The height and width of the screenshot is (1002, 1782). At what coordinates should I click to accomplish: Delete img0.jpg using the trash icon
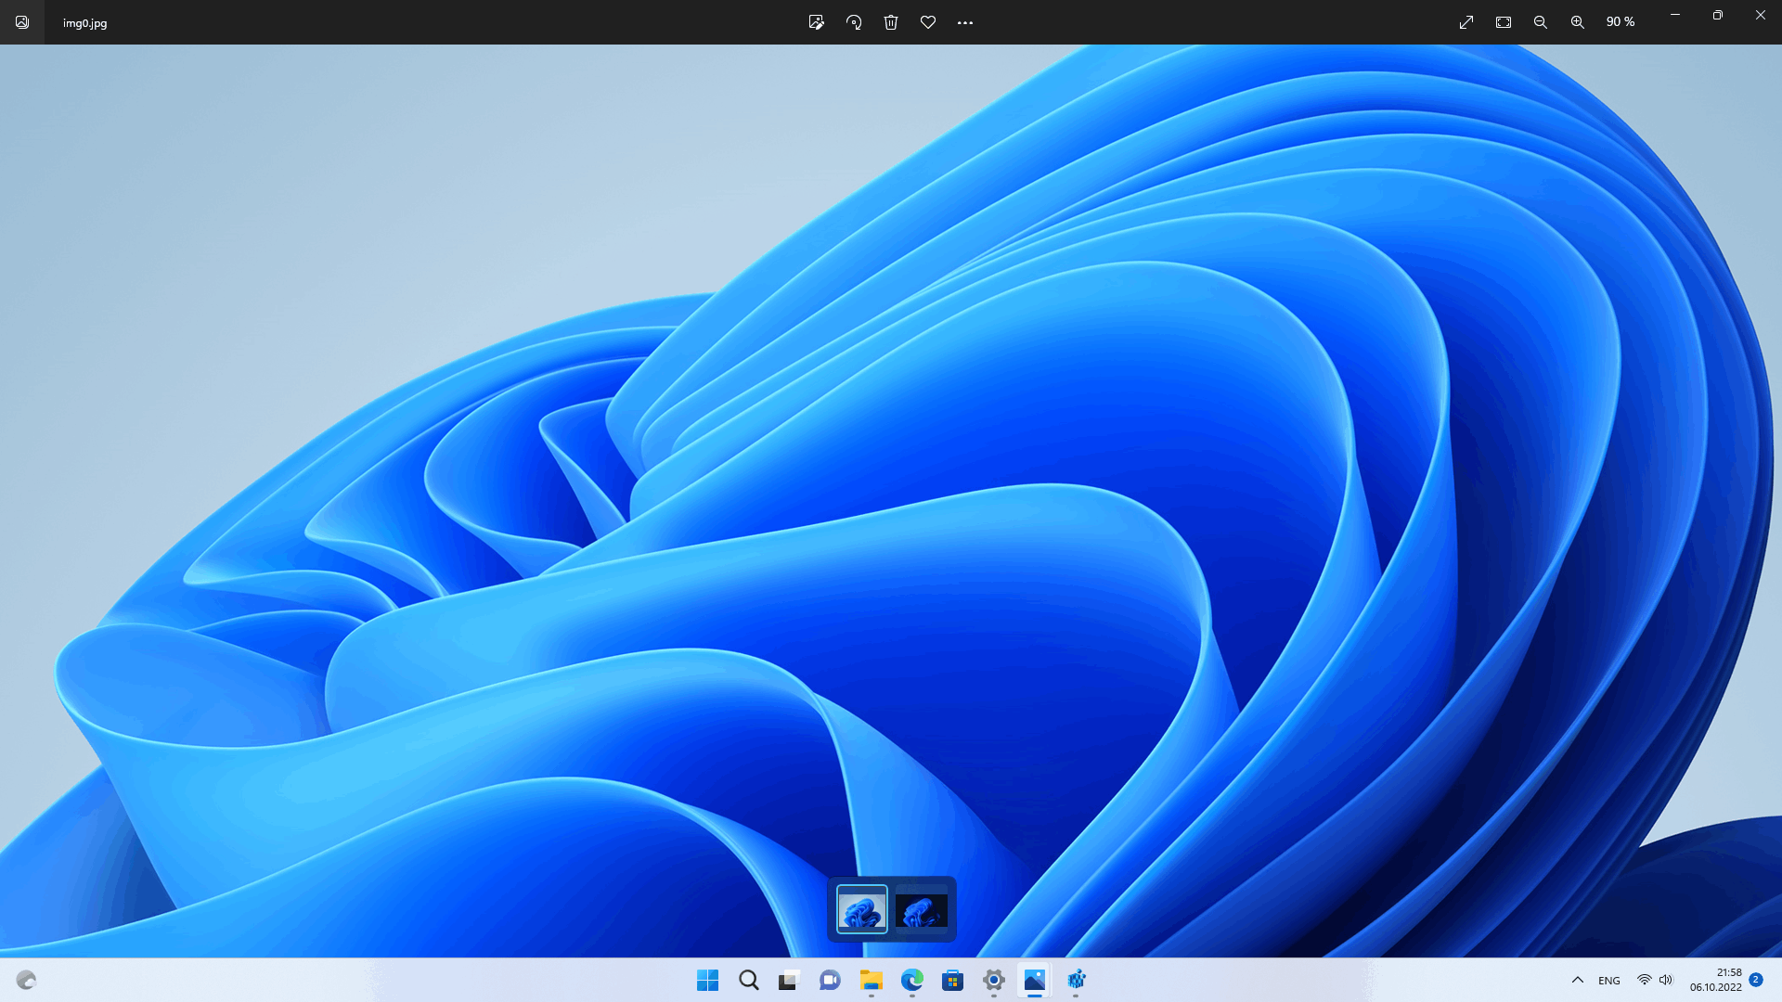tap(891, 22)
